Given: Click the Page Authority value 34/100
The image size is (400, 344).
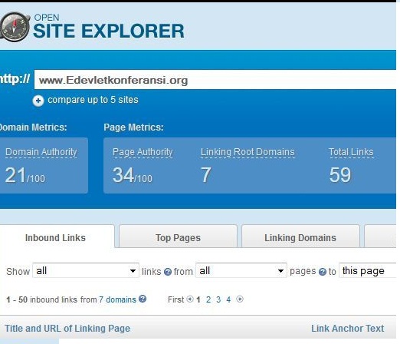Looking at the screenshot, I should (133, 175).
